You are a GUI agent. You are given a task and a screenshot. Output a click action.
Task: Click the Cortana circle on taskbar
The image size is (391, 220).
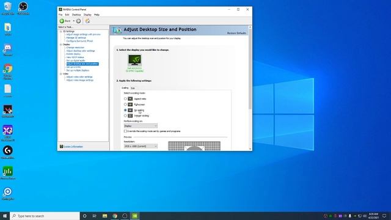click(84, 216)
